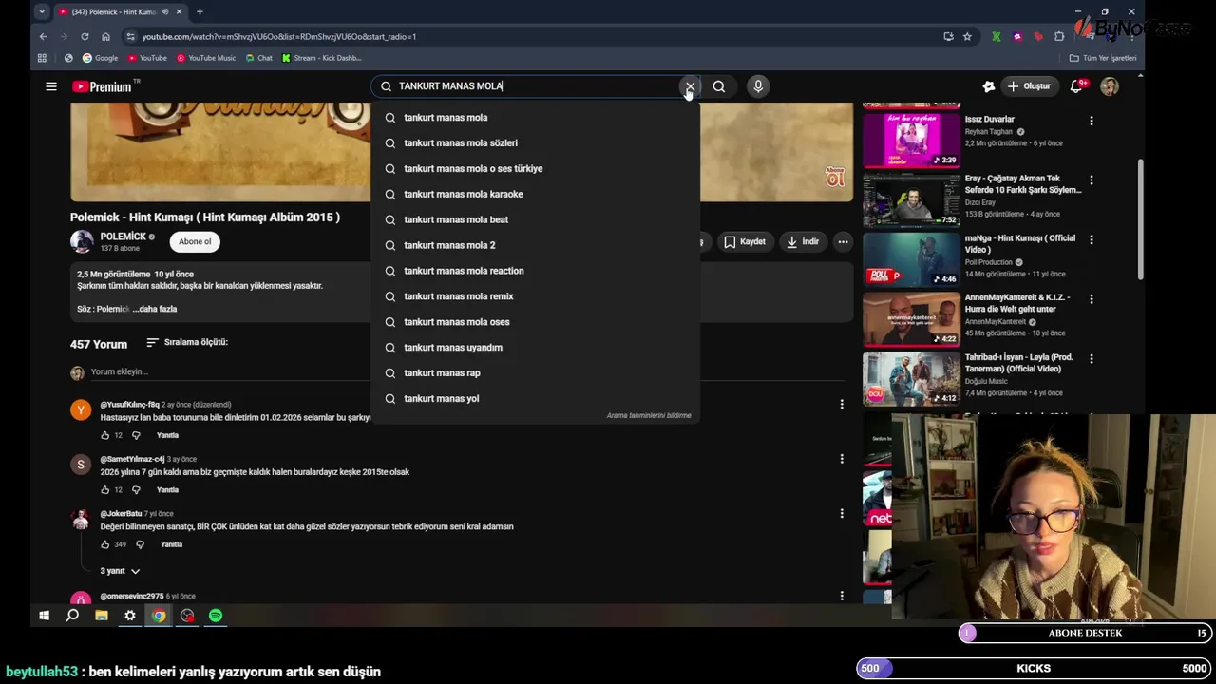The image size is (1216, 684).
Task: Open 'maNga - Hint Kumaşı' video title
Action: (x=1020, y=244)
